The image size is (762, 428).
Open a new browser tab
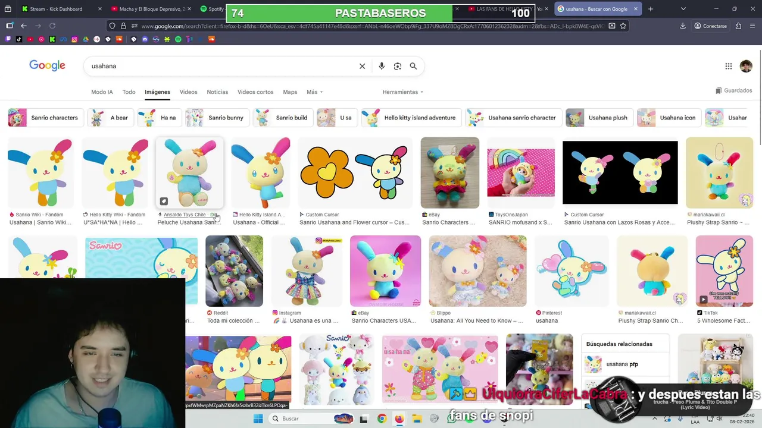(x=651, y=9)
